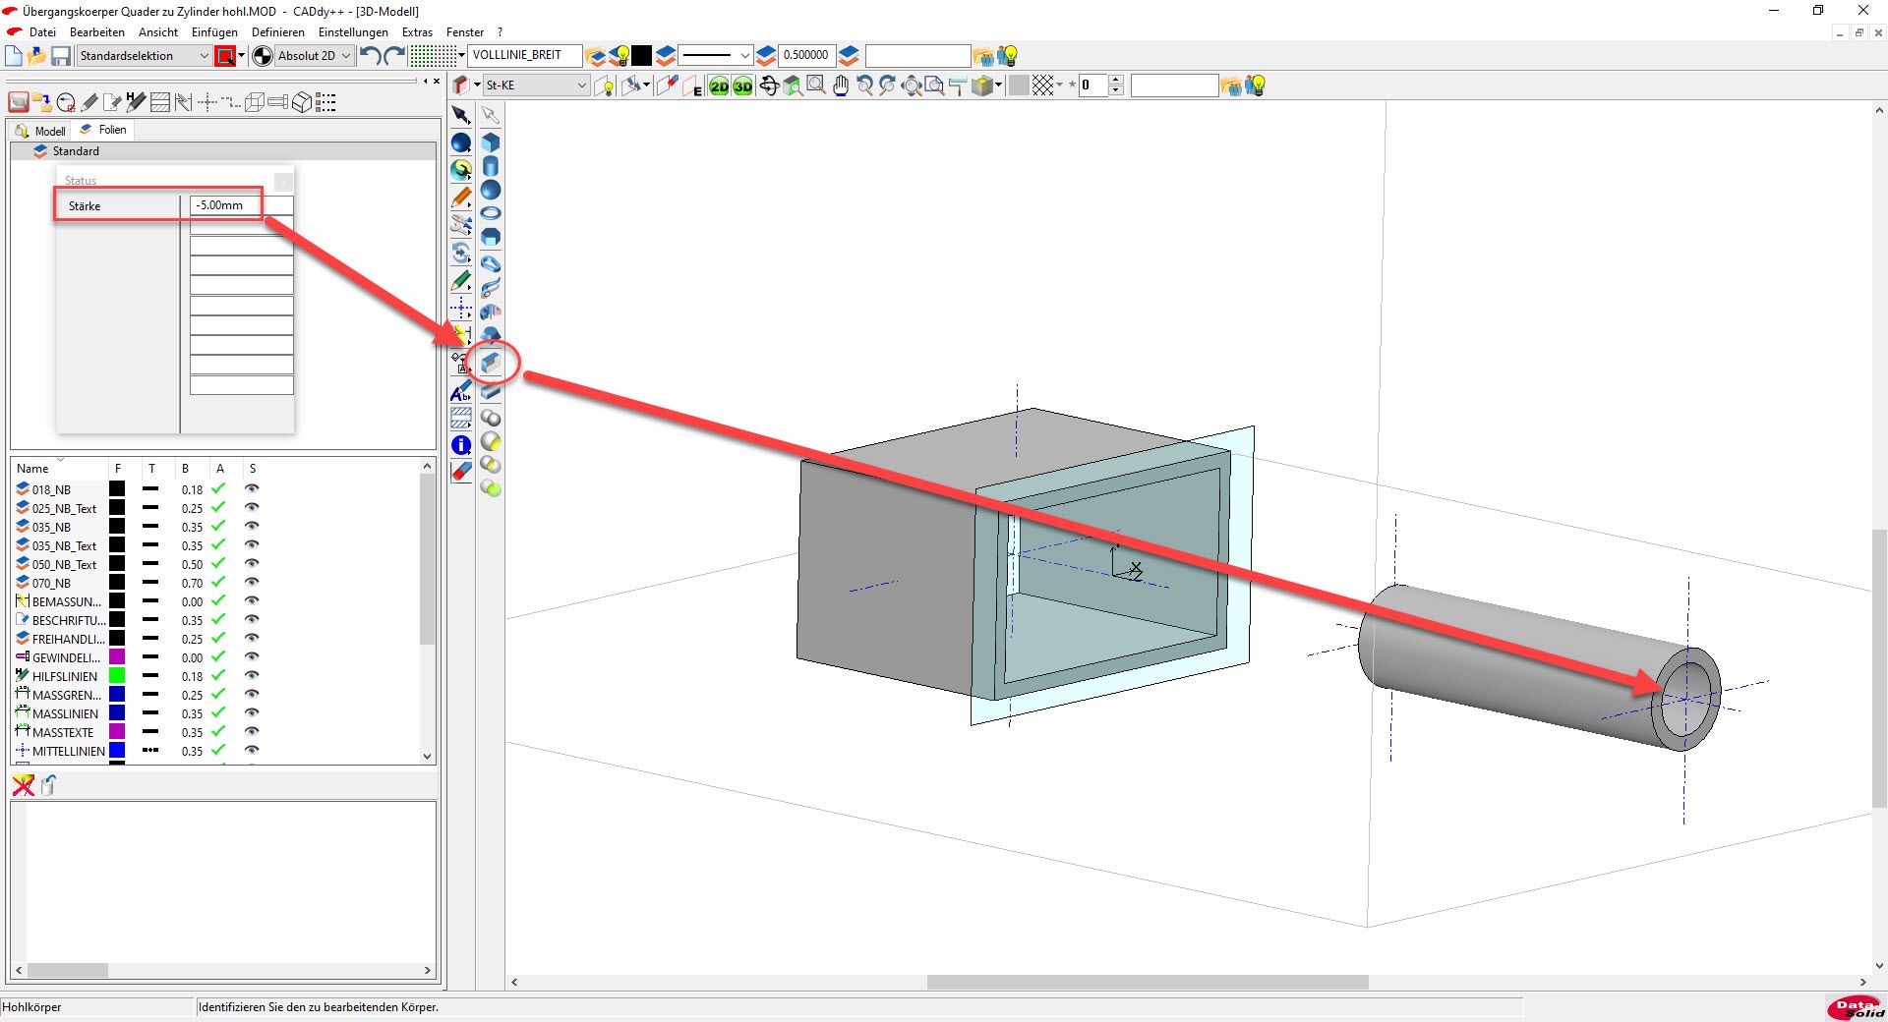Click the paint roller icon
Viewport: 1888px width, 1022px height.
(x=956, y=86)
